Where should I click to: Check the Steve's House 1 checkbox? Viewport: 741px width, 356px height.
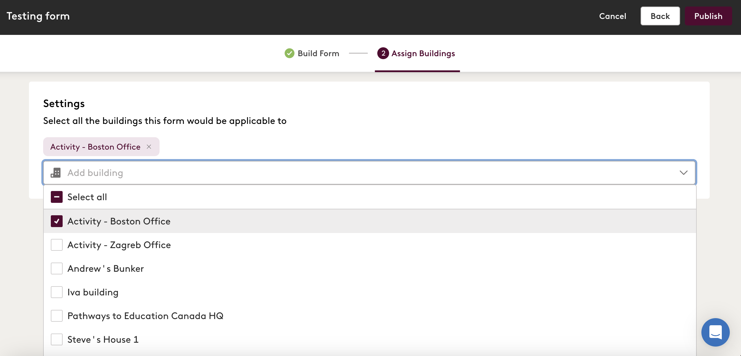click(x=57, y=339)
